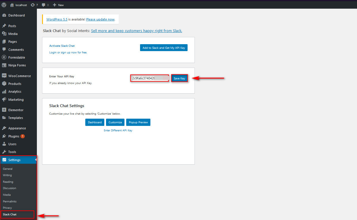This screenshot has width=357, height=220.
Task: Click the Please update now link
Action: 100,19
